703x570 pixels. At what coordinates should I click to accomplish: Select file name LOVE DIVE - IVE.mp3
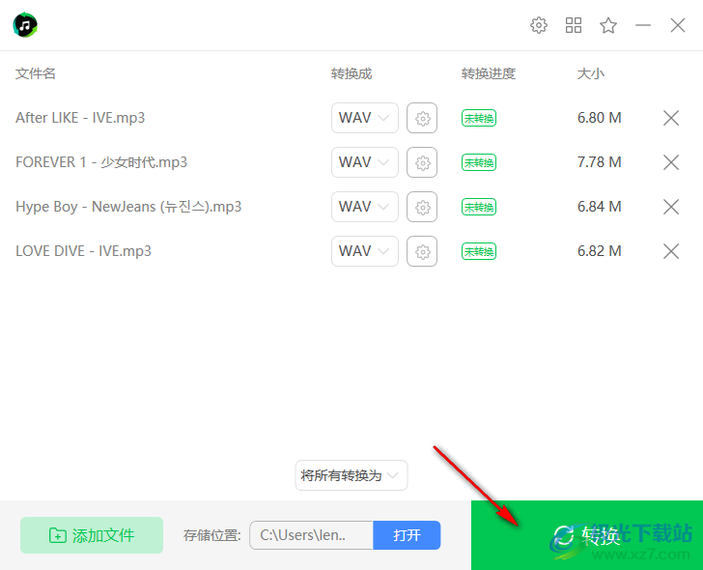point(83,251)
